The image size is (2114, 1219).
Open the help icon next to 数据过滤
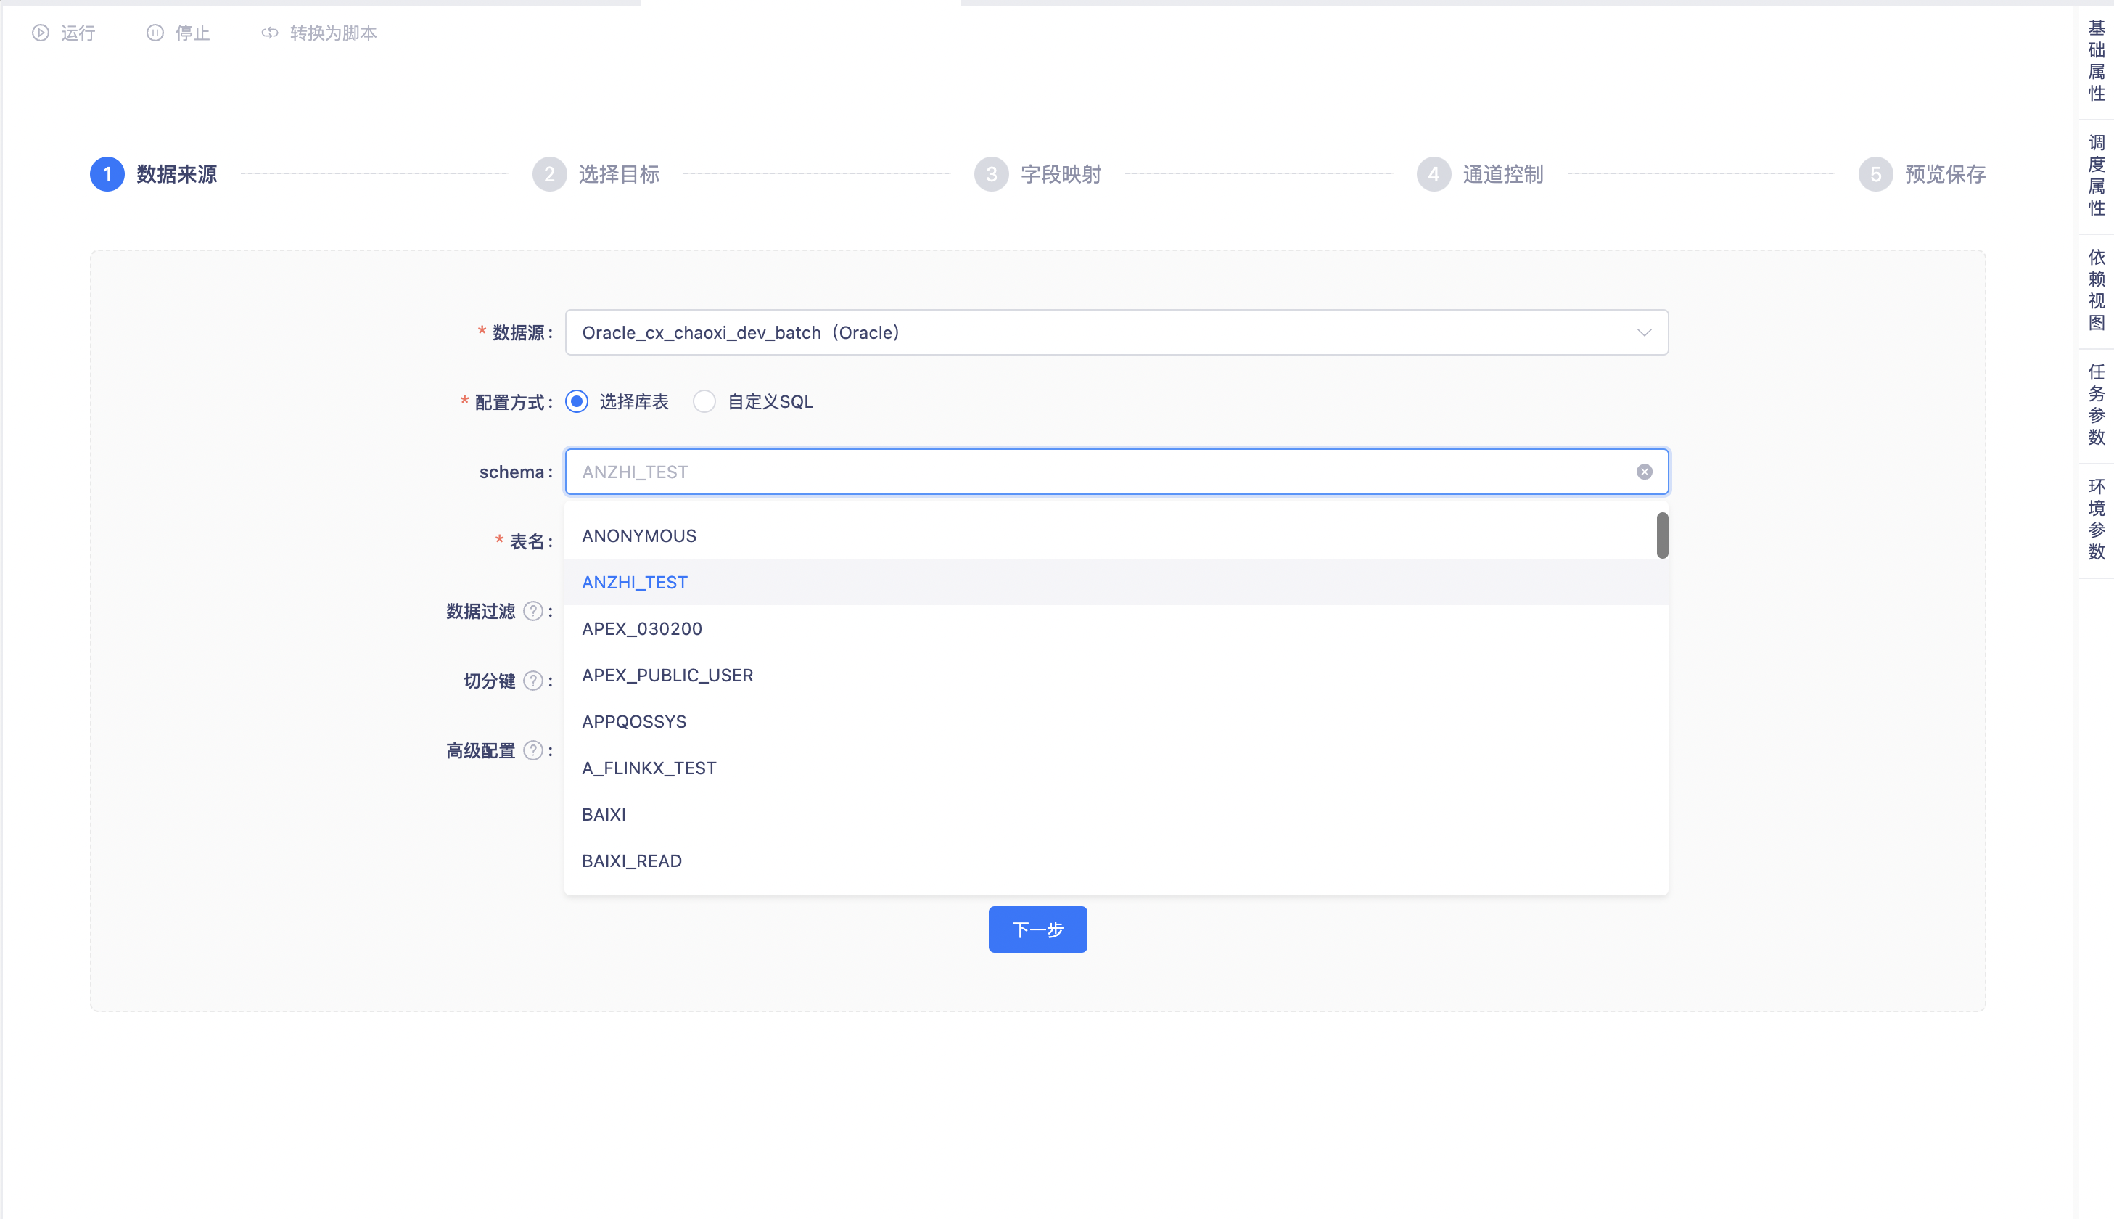(x=533, y=611)
